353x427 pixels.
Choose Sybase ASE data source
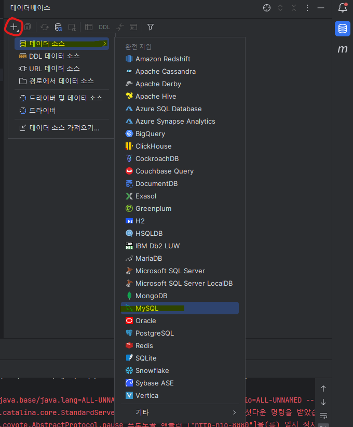(x=180, y=383)
